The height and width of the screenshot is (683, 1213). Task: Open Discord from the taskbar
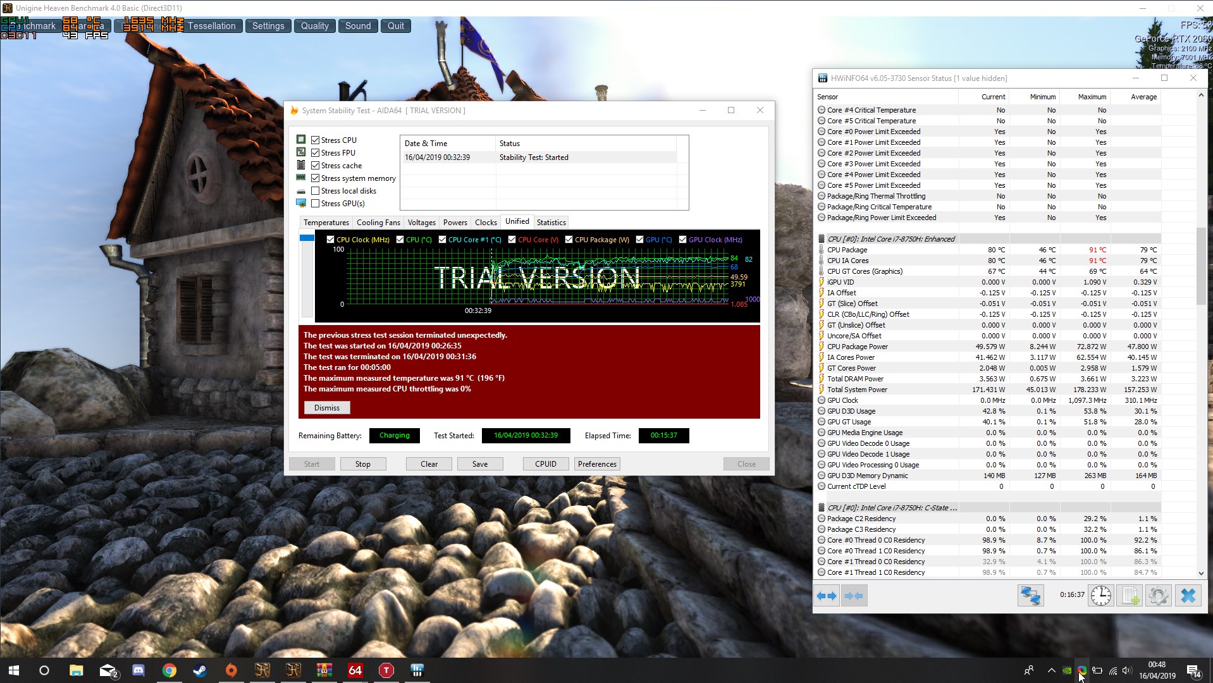tap(139, 670)
